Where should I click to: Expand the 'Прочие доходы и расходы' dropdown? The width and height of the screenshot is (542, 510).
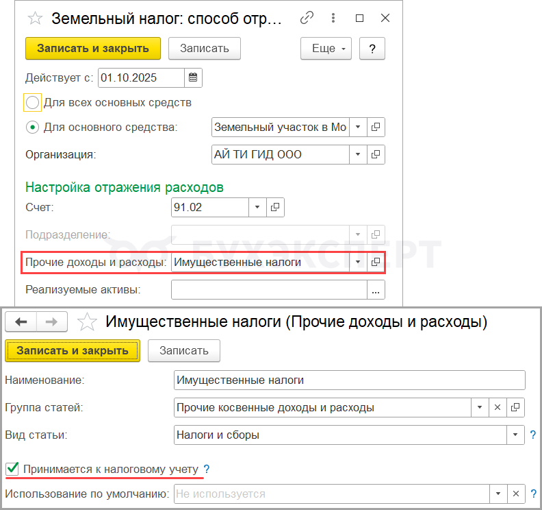tap(358, 262)
